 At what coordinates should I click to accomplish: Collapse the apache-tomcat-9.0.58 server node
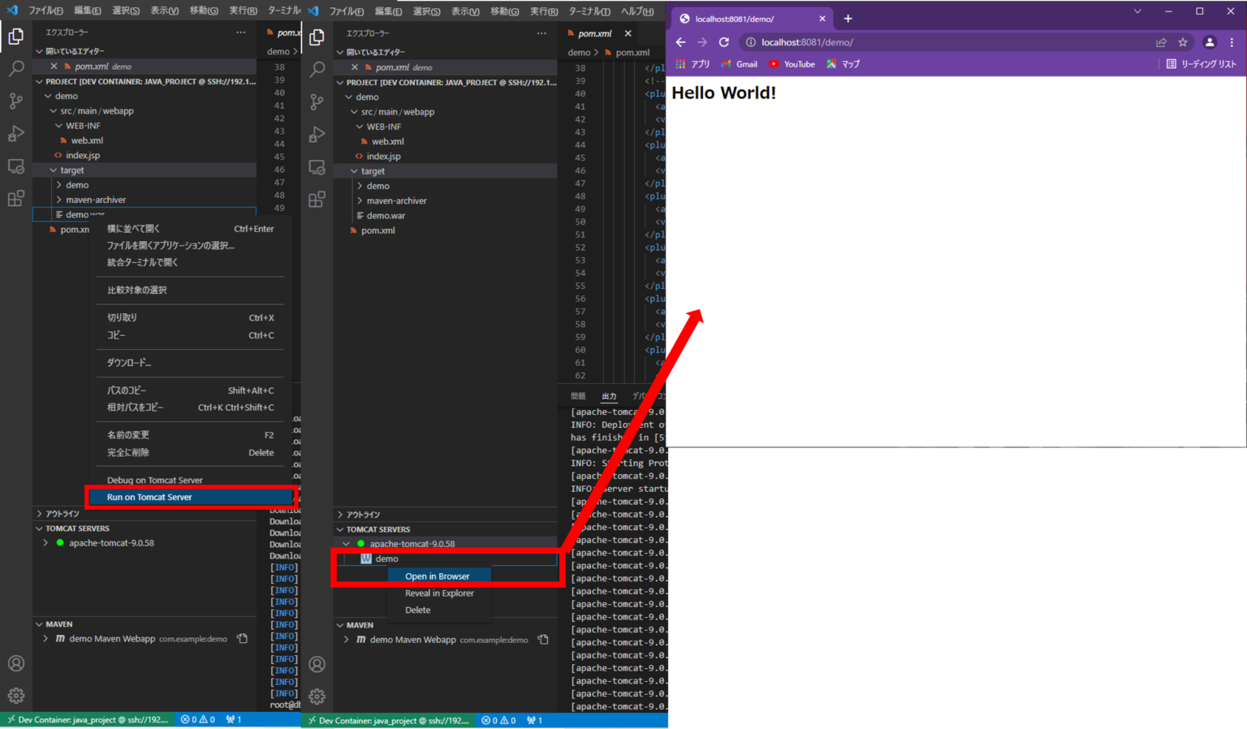(x=347, y=543)
